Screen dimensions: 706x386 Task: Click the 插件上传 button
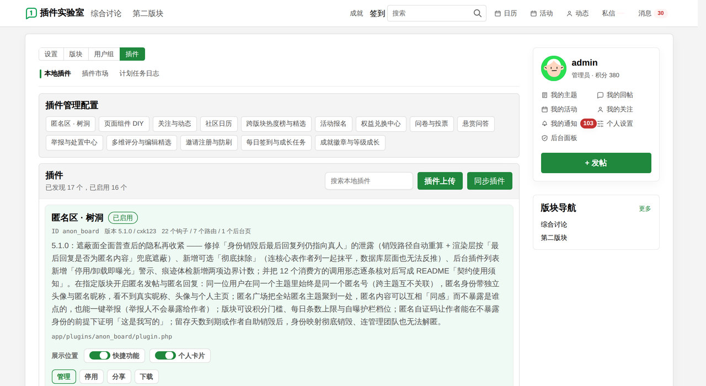point(440,181)
